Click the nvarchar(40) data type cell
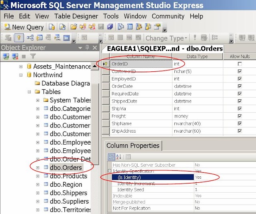256x214 pixels. pyautogui.click(x=197, y=123)
